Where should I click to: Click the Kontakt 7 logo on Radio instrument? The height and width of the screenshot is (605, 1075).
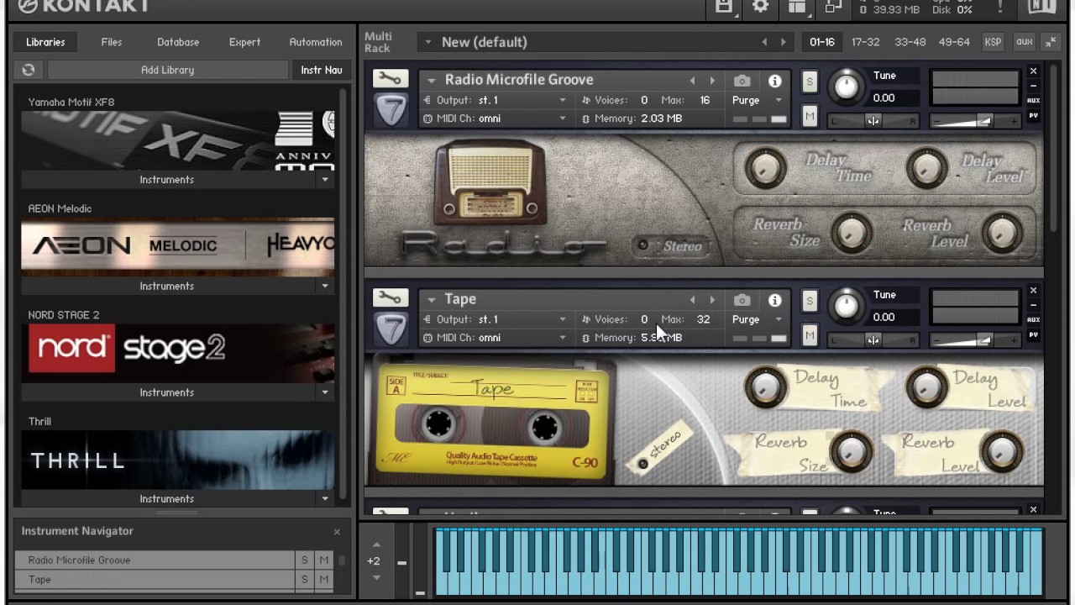pos(391,110)
